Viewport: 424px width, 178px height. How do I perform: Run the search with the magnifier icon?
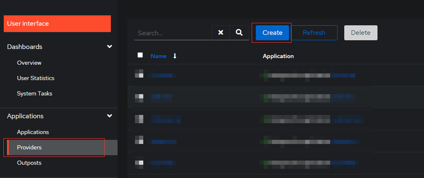[x=239, y=33]
